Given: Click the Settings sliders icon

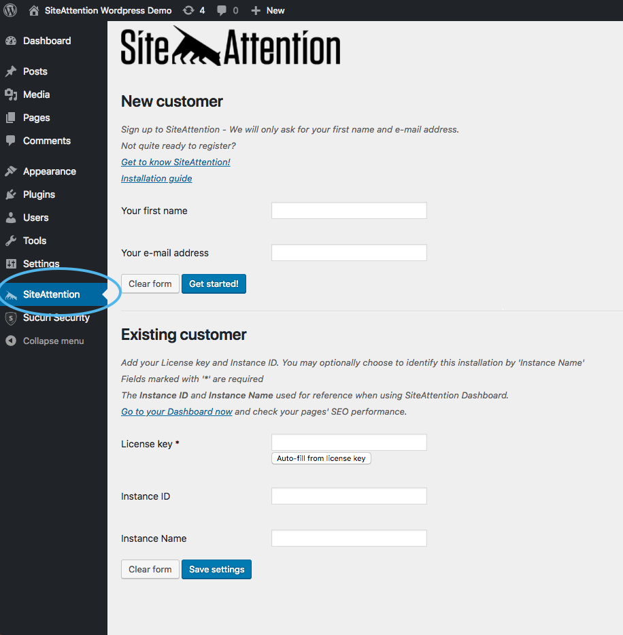Looking at the screenshot, I should pyautogui.click(x=11, y=264).
